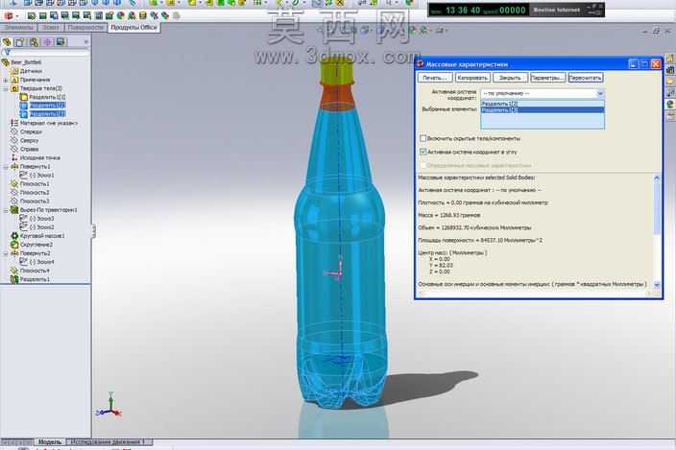Click the Beer_Bottle part icon in tree

pos(5,62)
